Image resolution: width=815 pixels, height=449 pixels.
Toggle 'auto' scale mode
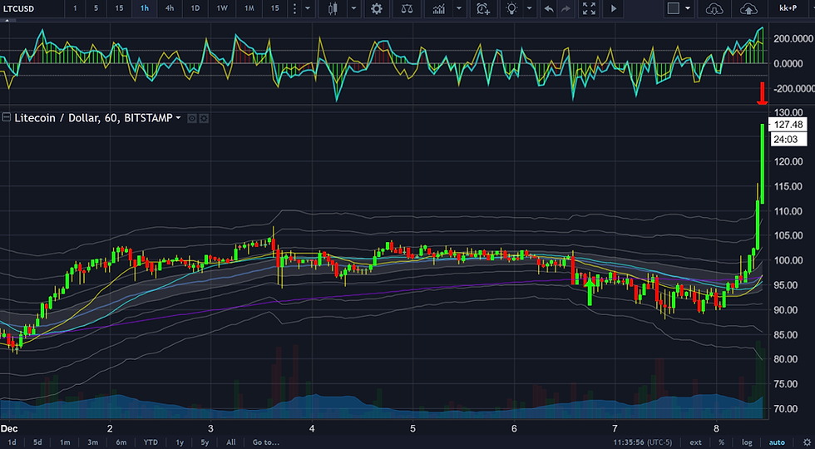[x=777, y=442]
